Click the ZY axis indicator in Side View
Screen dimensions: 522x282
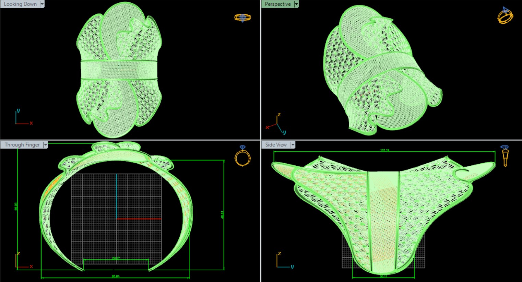284,261
